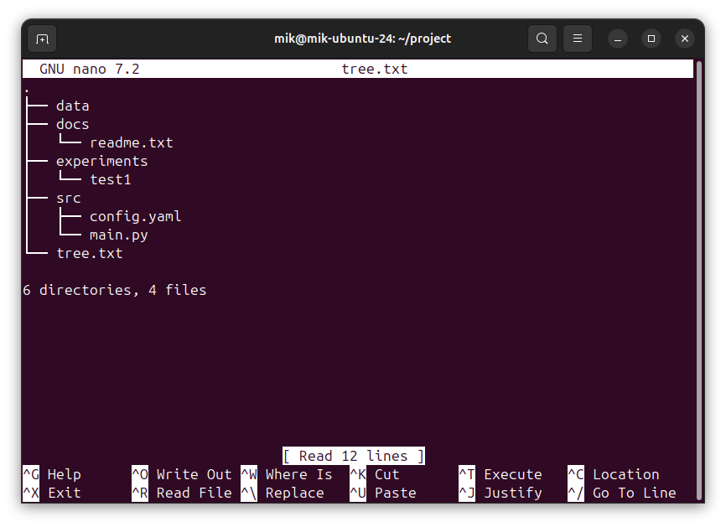Screen dimensions: 726x527
Task: Click the ^O Write Out shortcut label
Action: (x=181, y=474)
